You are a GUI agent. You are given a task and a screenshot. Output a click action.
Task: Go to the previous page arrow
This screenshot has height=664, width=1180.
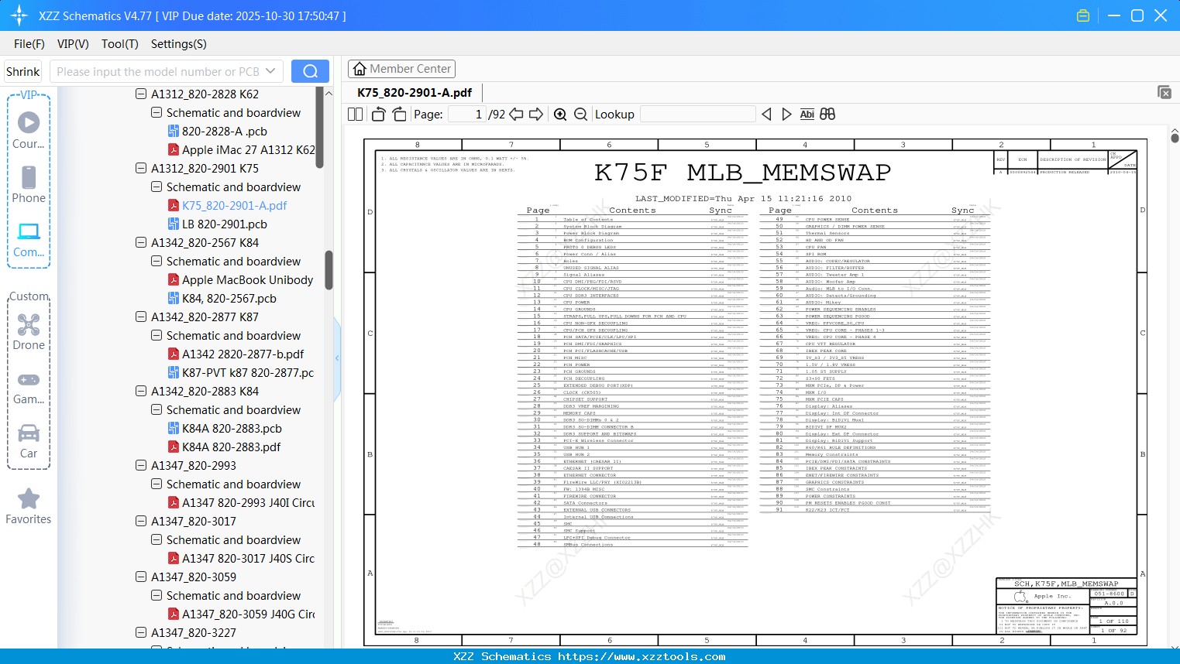tap(516, 115)
